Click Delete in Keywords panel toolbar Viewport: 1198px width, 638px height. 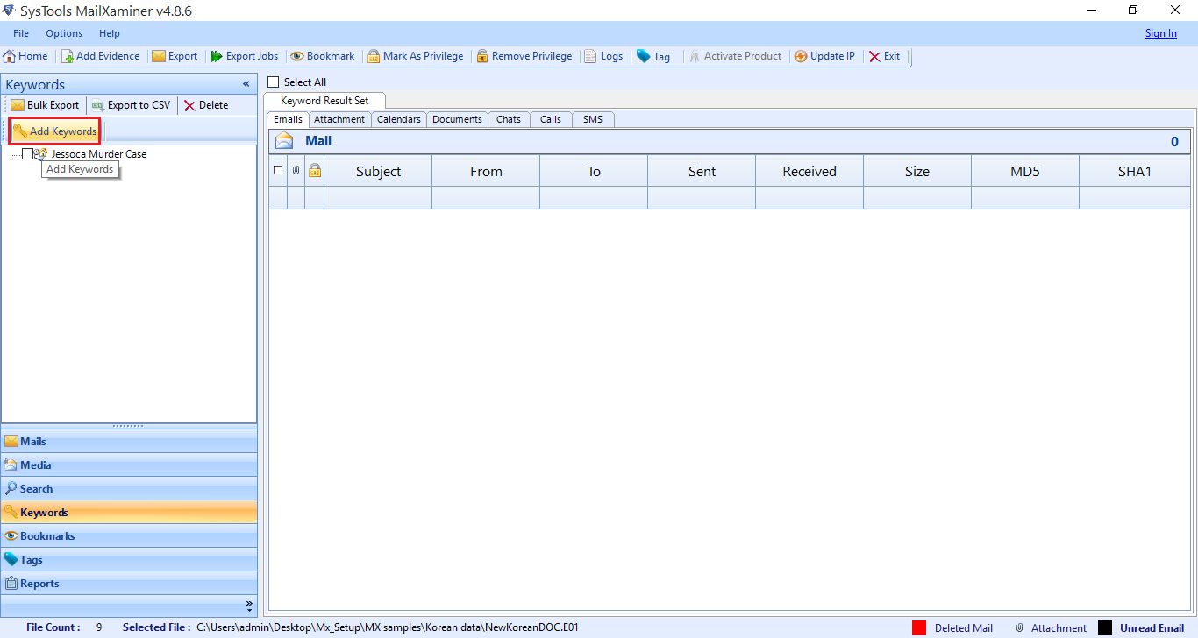coord(206,105)
